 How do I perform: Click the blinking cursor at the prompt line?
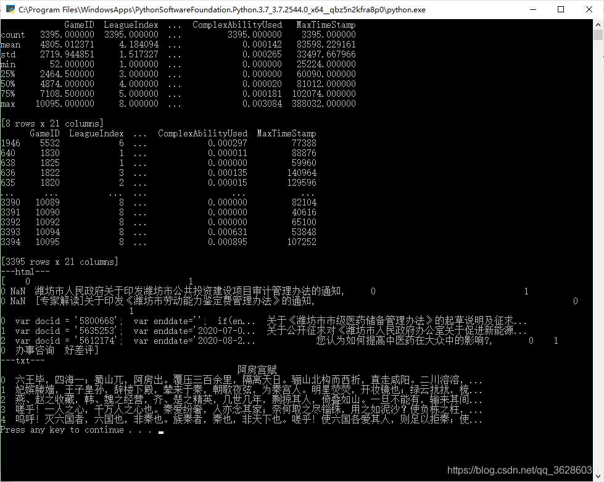[x=160, y=432]
